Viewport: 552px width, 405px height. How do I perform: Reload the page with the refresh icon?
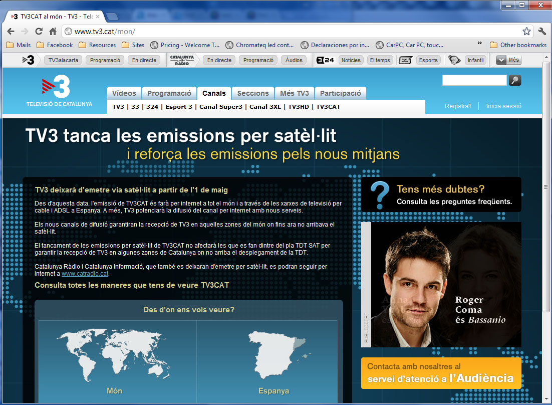coord(38,32)
